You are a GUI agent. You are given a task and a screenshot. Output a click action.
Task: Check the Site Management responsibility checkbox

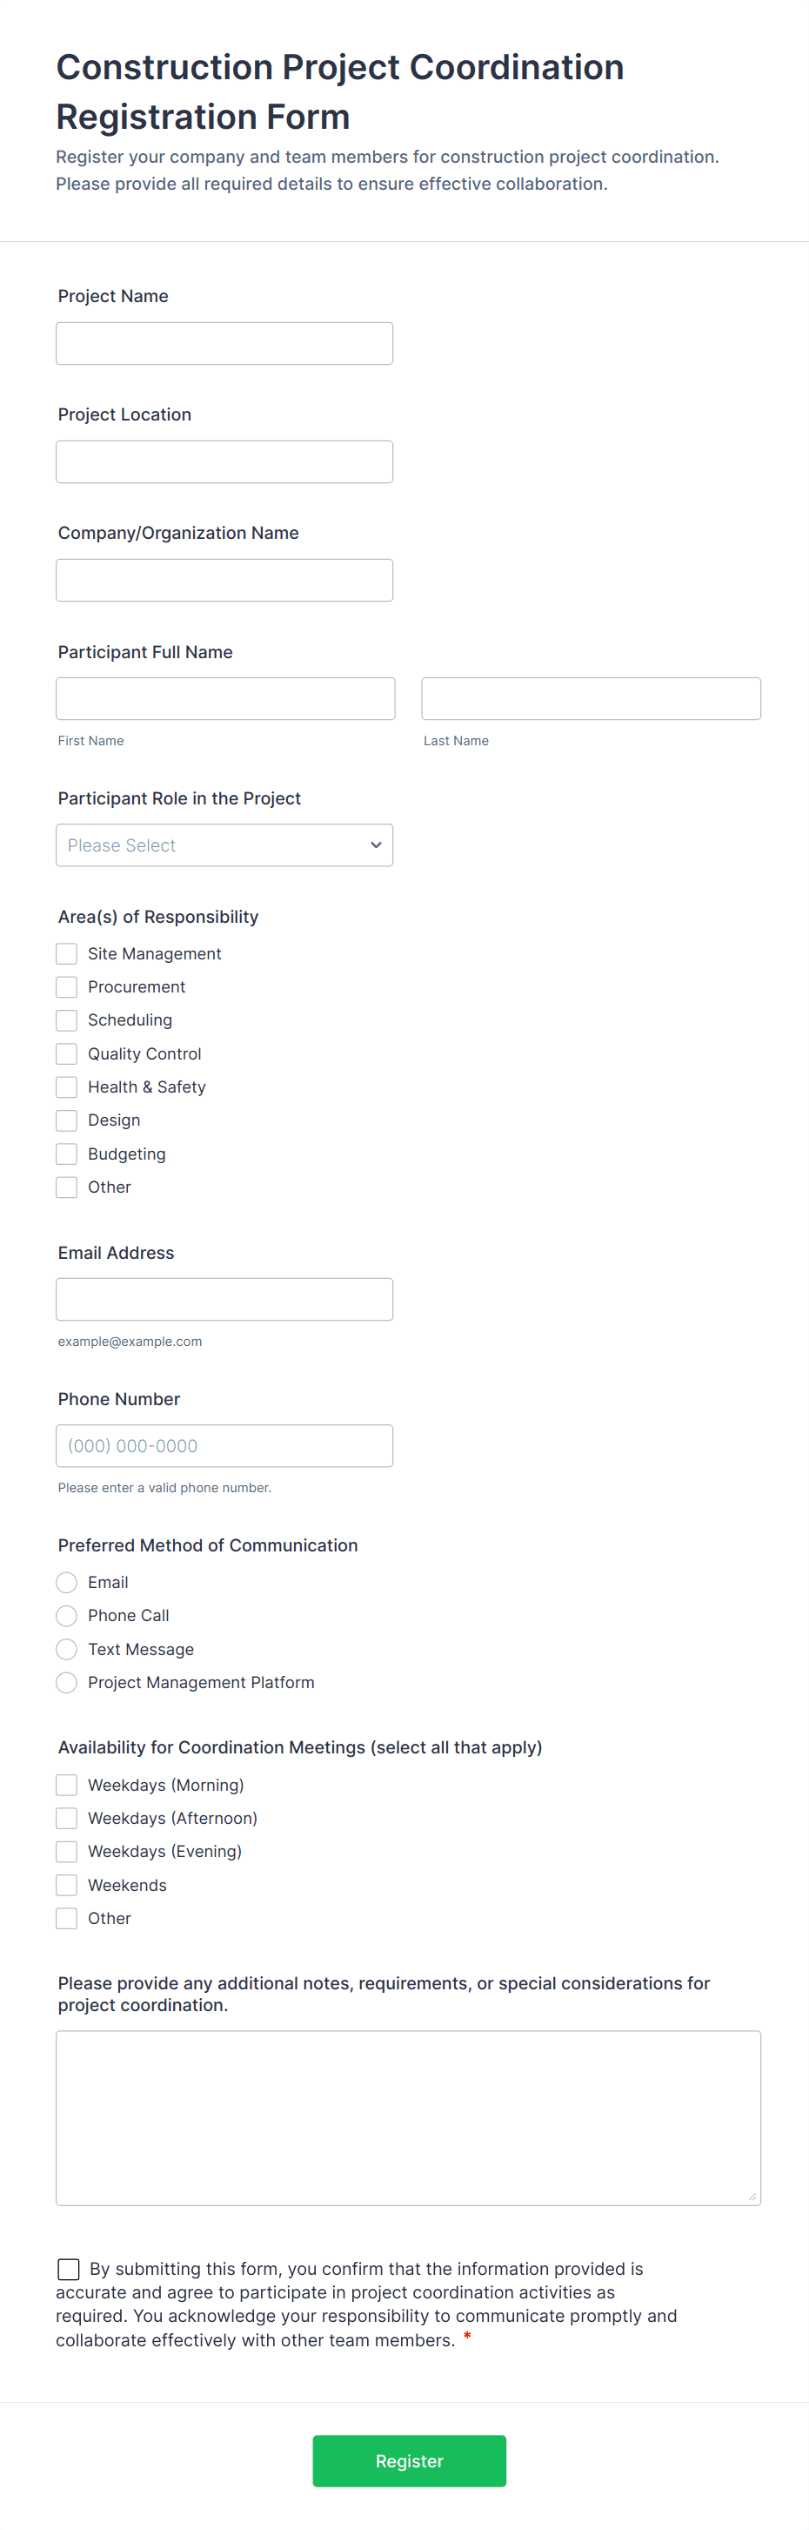click(66, 952)
